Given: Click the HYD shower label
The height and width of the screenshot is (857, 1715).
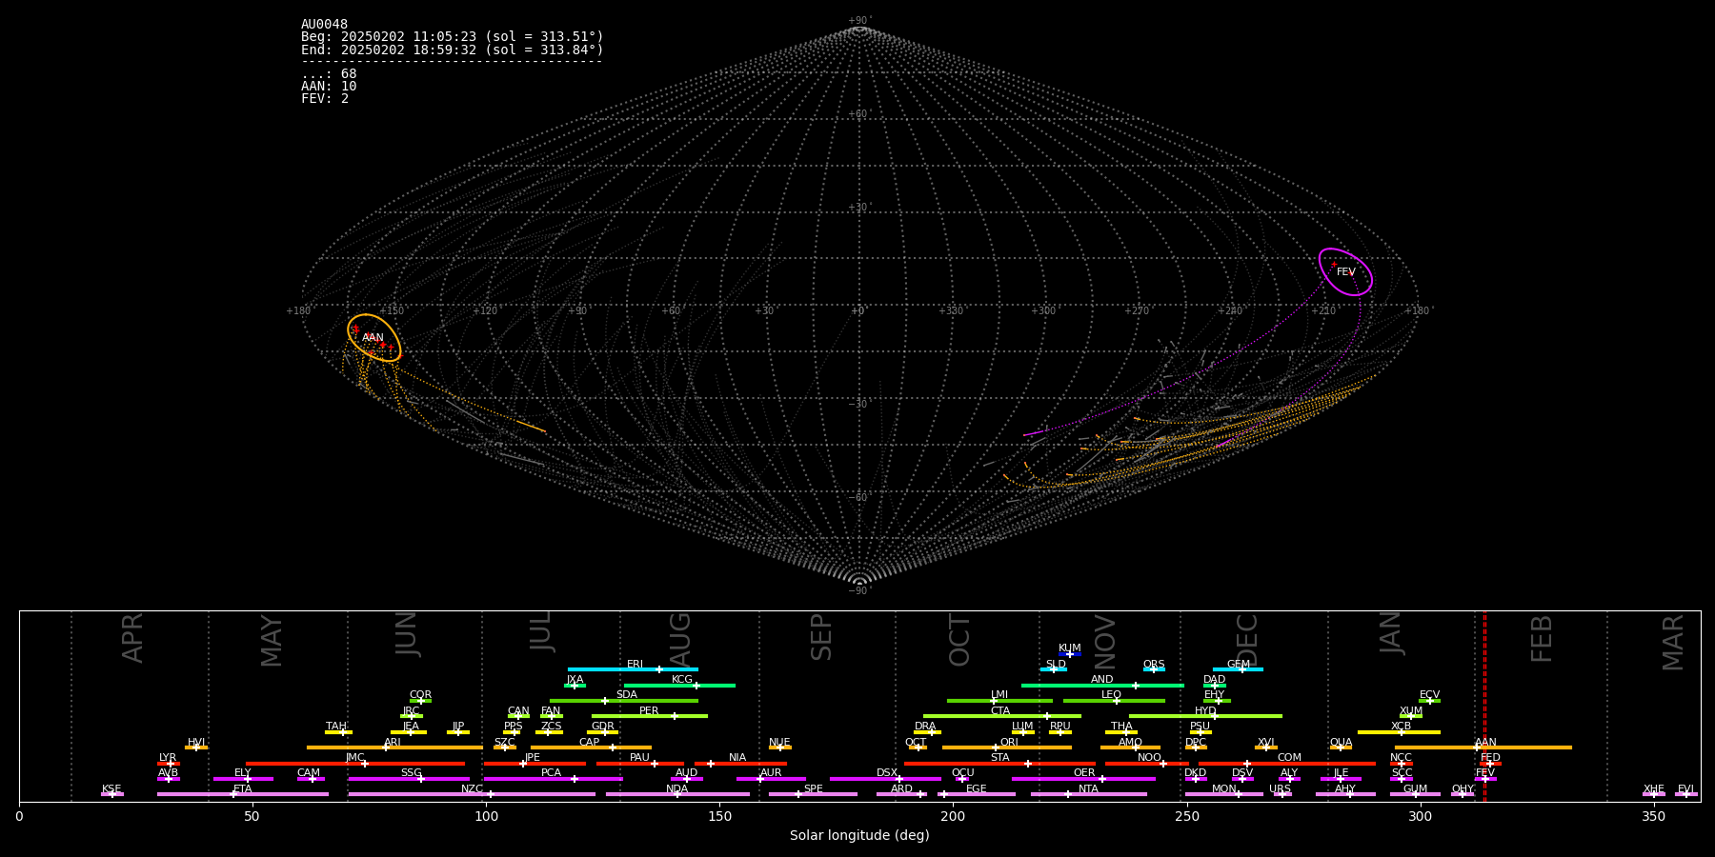Looking at the screenshot, I should coord(1205,711).
